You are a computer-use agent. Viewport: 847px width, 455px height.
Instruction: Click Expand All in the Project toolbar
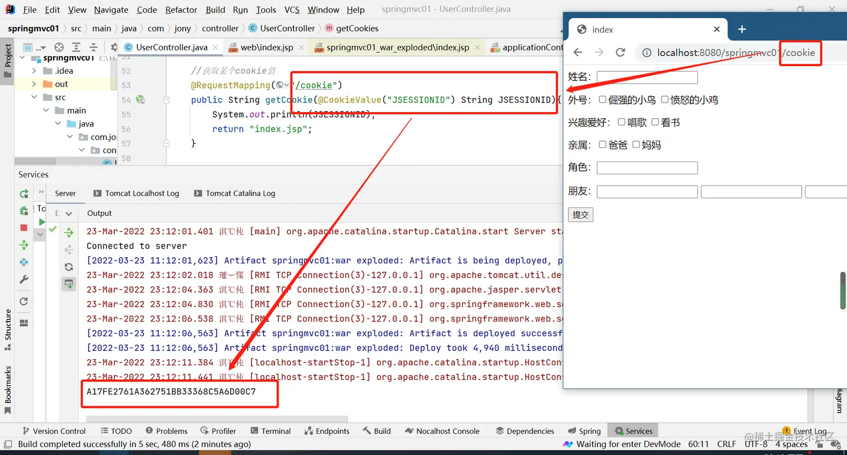76,47
